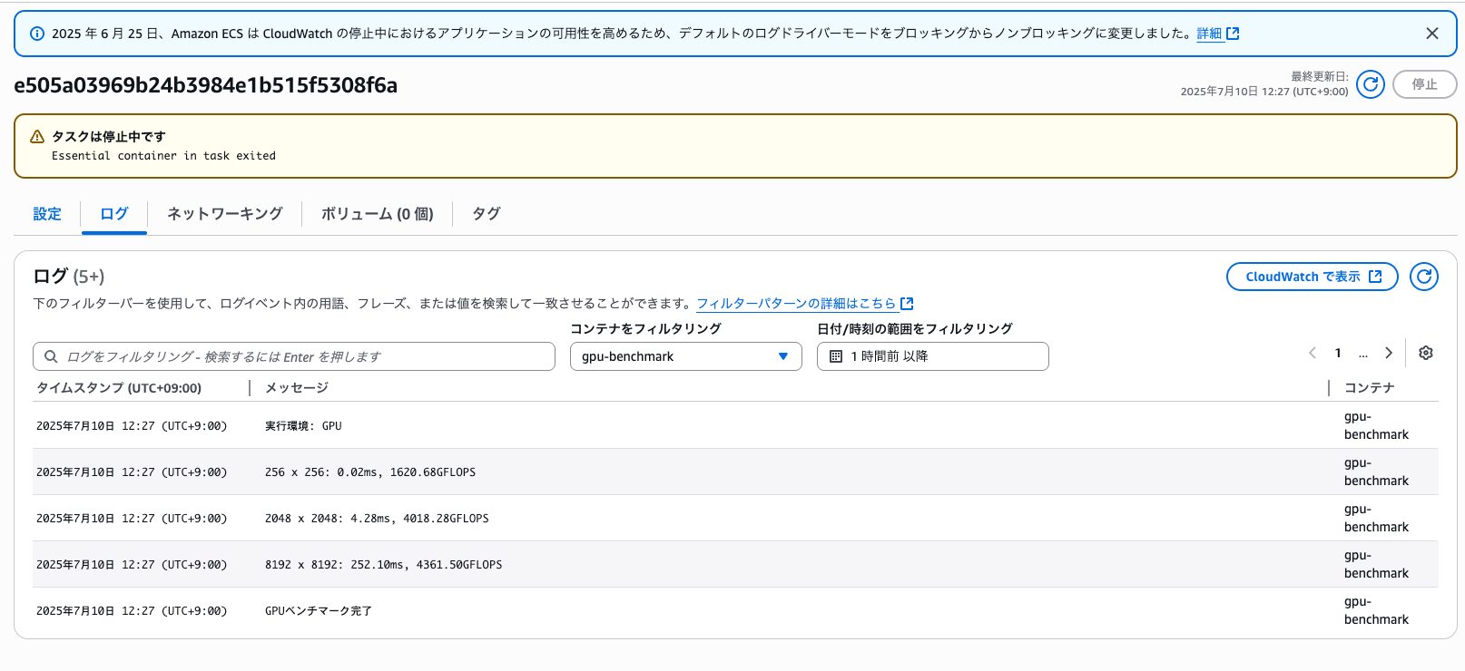Screen dimensions: 1465x671
Task: Switch to the 設定 tab
Action: point(47,214)
